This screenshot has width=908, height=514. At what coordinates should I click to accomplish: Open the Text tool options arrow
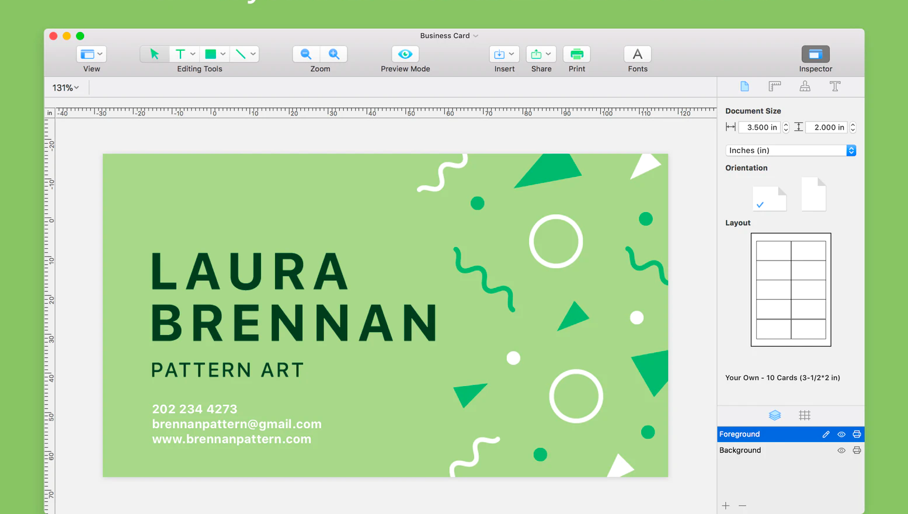pos(193,54)
